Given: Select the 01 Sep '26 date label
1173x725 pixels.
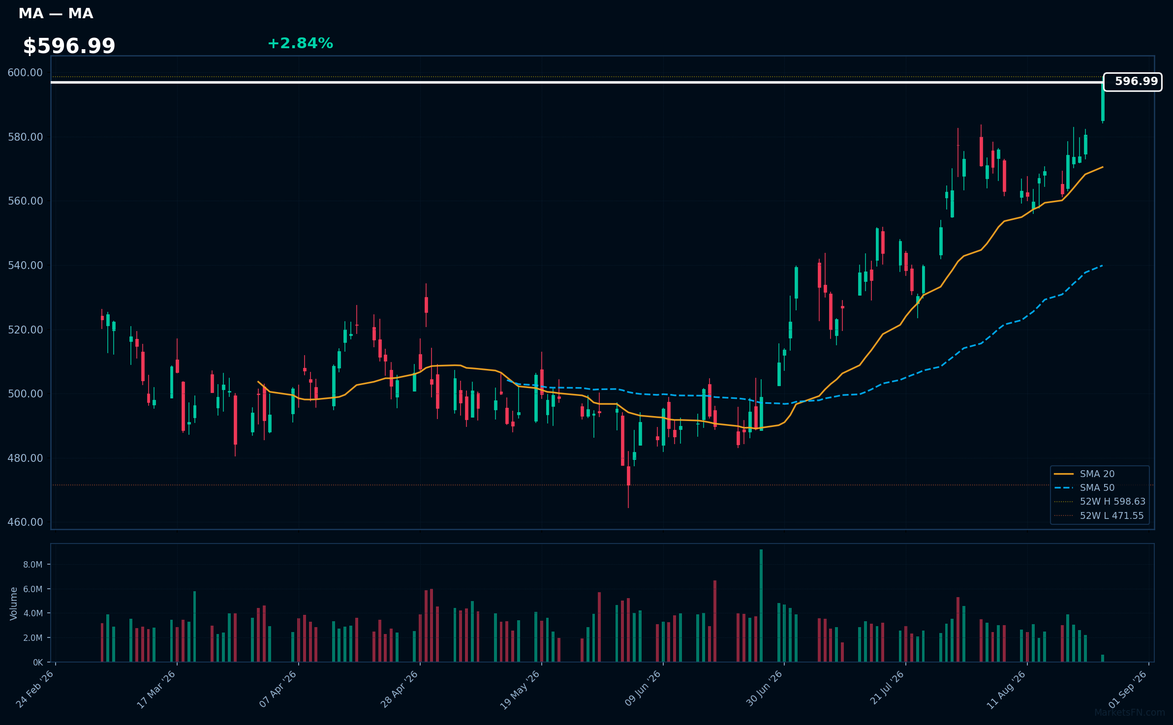Looking at the screenshot, I should click(x=1128, y=689).
